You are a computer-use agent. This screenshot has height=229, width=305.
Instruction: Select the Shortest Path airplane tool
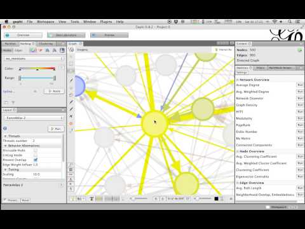[x=71, y=116]
